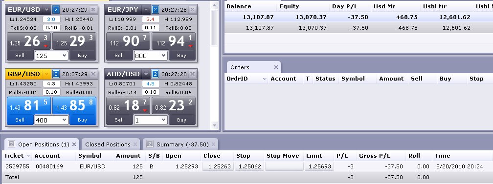Viewport: 493px width, 184px height.
Task: Click the Day P/L column header
Action: click(x=344, y=6)
